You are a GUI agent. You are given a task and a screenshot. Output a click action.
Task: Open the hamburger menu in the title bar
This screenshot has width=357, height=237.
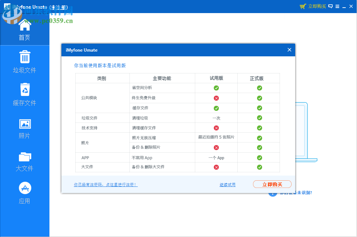337,6
